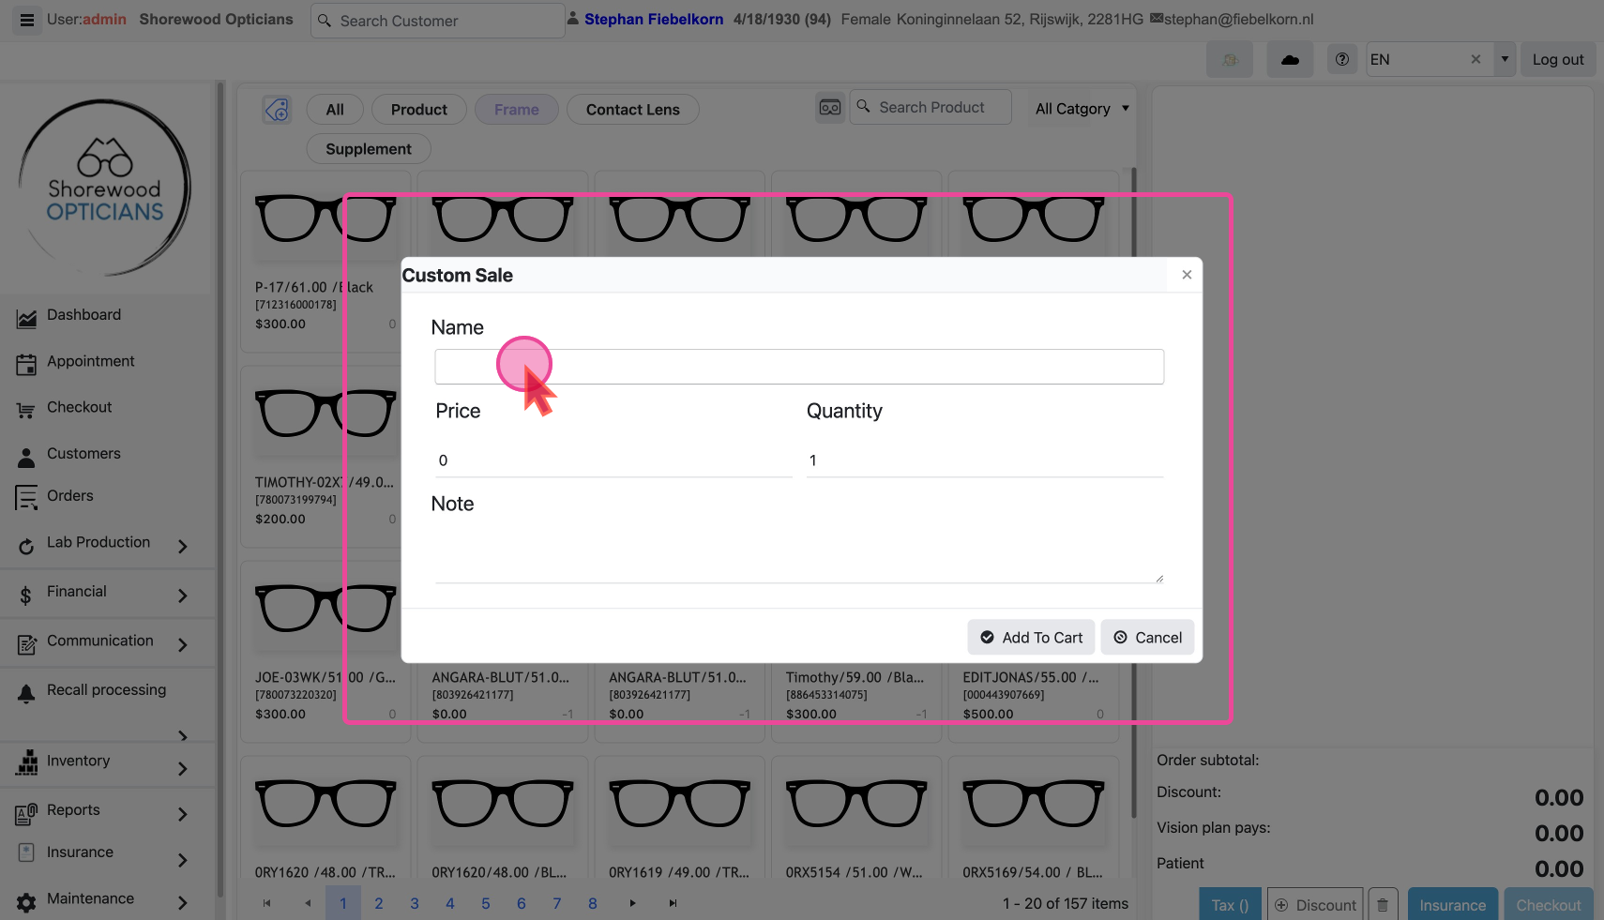The height and width of the screenshot is (920, 1604).
Task: Close the Custom Sale dialog
Action: pos(1187,275)
